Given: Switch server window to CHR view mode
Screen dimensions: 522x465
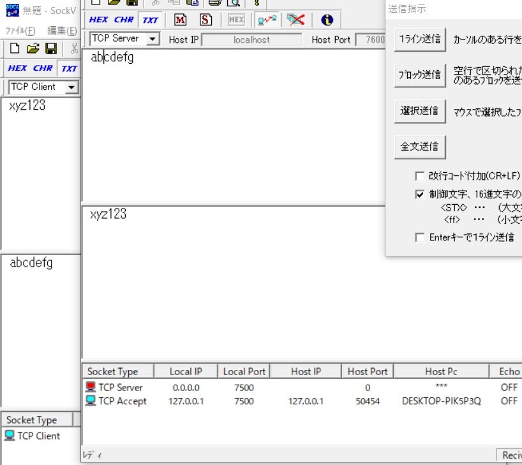Looking at the screenshot, I should pos(124,20).
